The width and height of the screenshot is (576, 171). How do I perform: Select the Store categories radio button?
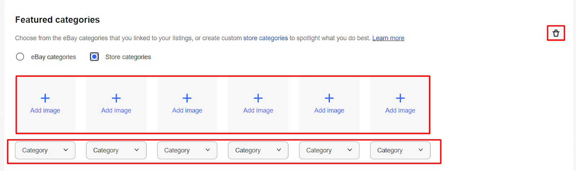click(x=94, y=57)
